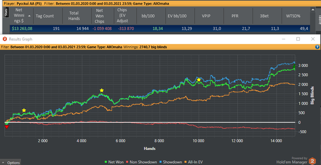
Task: Select the 14 944 total hands cell
Action: [x=77, y=28]
